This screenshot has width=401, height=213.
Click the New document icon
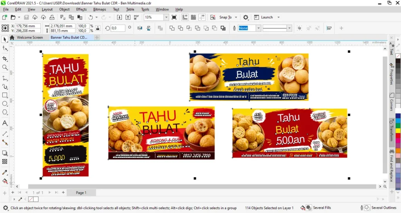pos(4,17)
